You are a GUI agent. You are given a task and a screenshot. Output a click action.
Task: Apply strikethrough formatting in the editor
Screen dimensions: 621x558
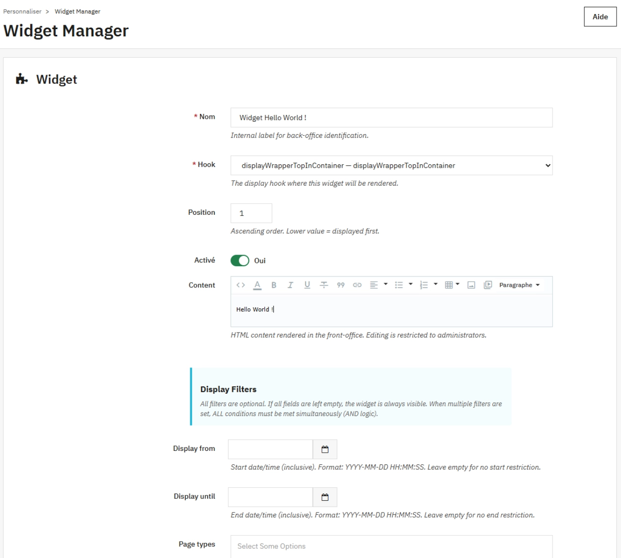324,285
